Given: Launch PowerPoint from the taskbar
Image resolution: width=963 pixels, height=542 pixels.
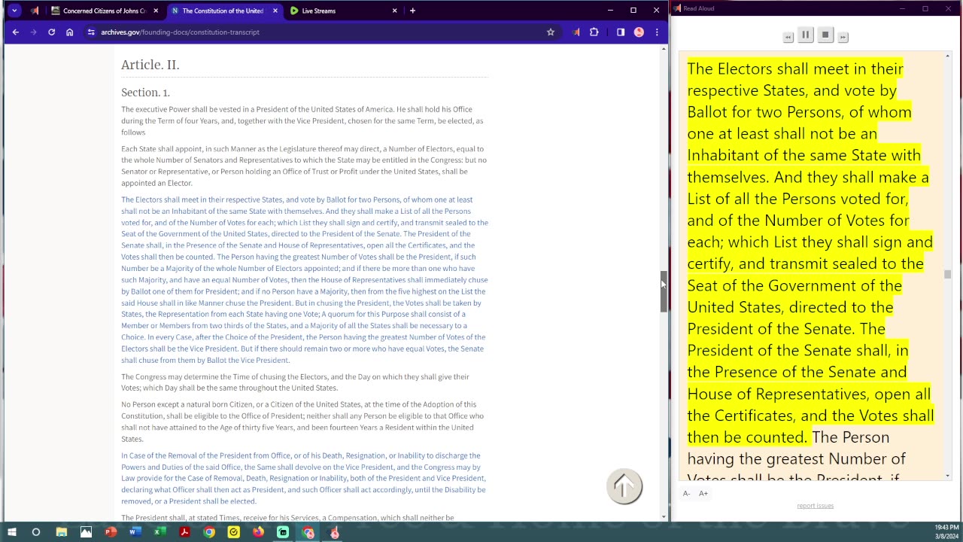Looking at the screenshot, I should 111,532.
